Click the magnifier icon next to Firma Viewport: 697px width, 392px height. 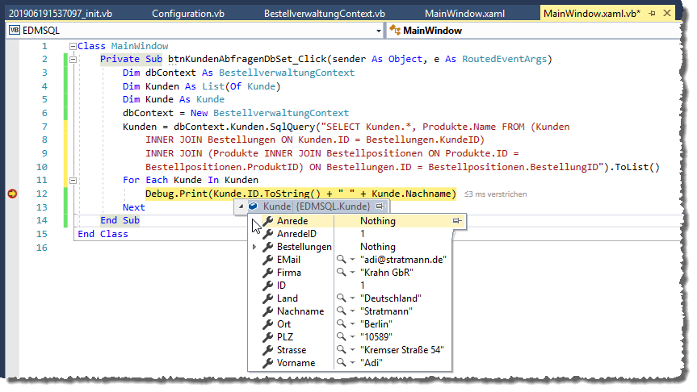pos(341,273)
